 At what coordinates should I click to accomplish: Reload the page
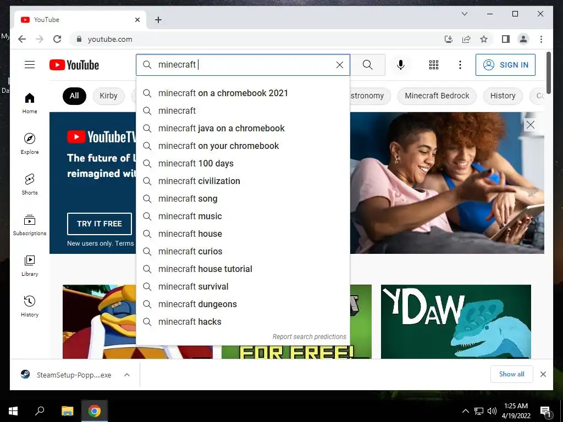[x=57, y=39]
